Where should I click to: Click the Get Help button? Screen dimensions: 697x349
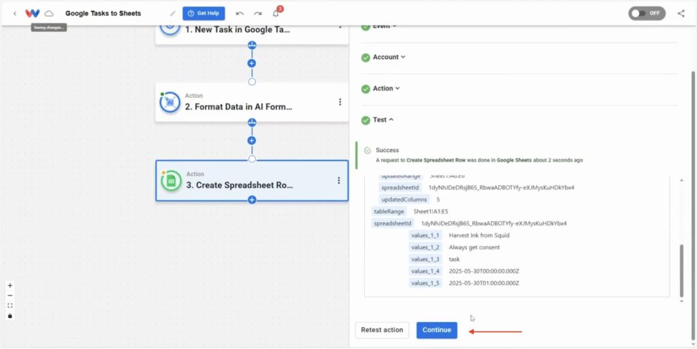click(204, 14)
